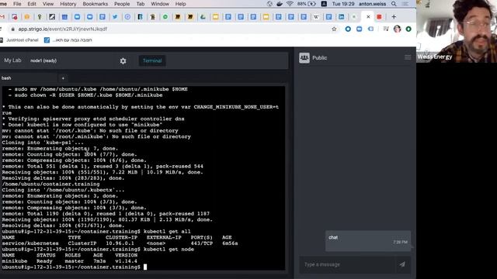Screen dimensions: 497x279
Task: Open the View menu
Action: 48,4
